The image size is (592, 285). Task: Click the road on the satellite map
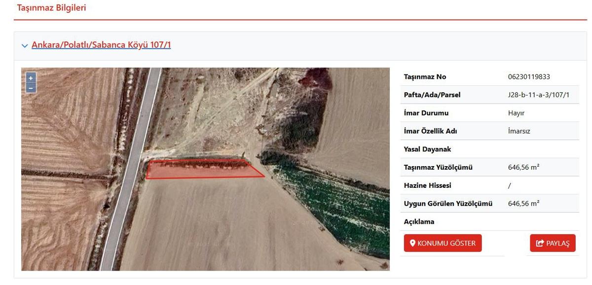click(x=131, y=168)
